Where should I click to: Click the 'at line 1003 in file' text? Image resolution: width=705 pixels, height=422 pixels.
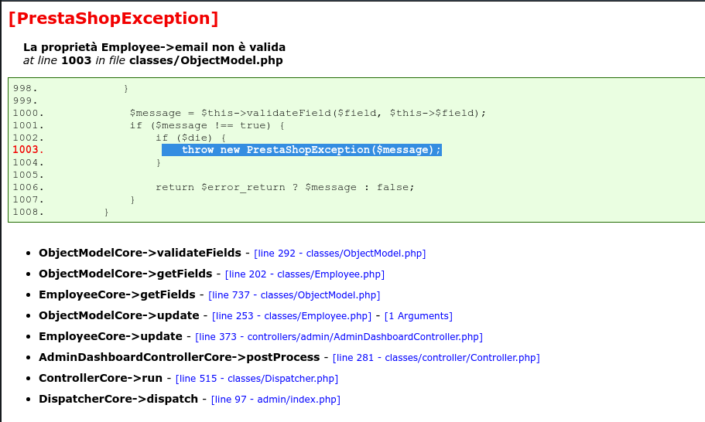pos(74,60)
